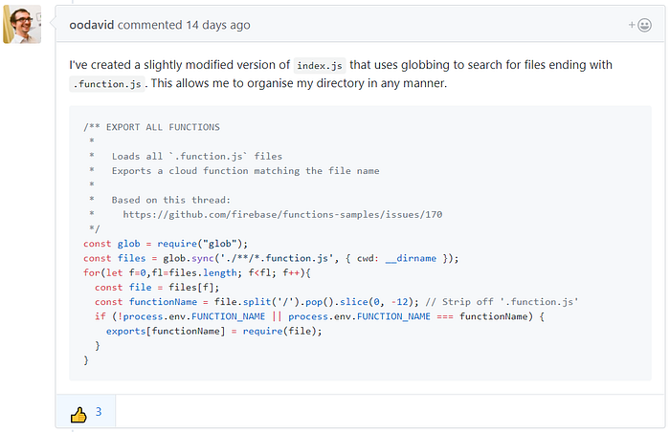Click the github.com firebase issues URL in comment

point(282,215)
